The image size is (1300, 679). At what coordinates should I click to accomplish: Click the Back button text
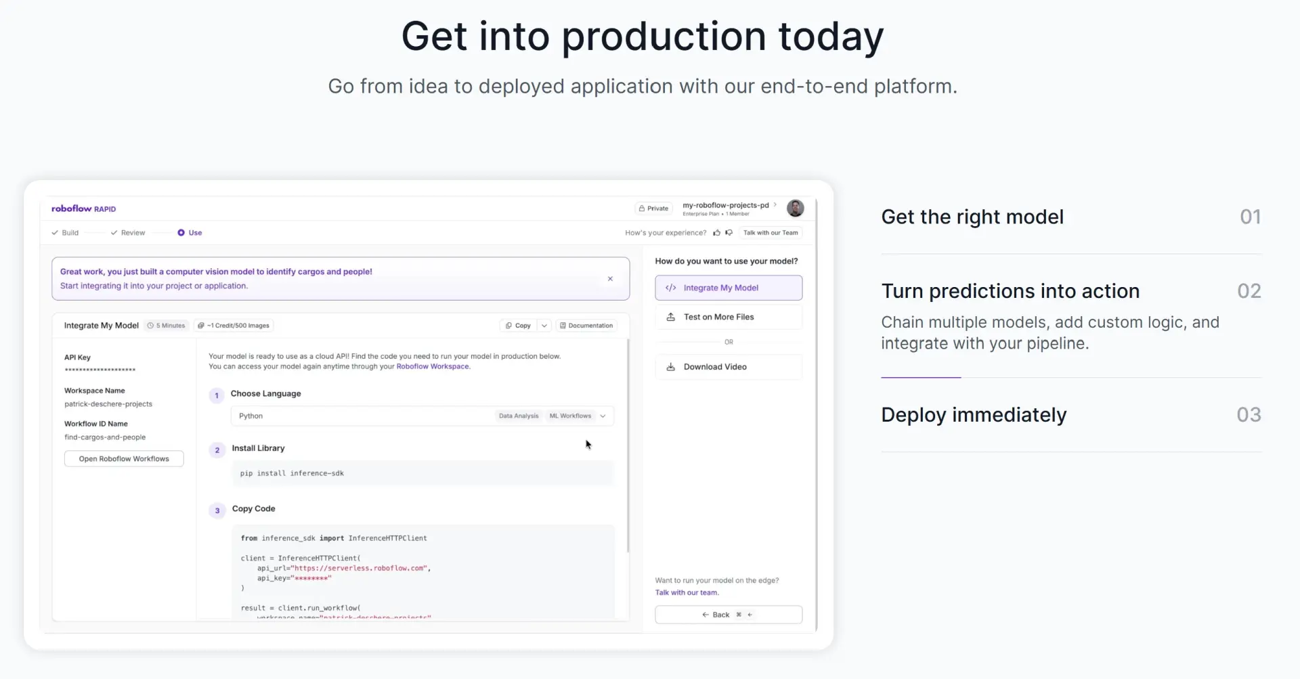pyautogui.click(x=721, y=615)
